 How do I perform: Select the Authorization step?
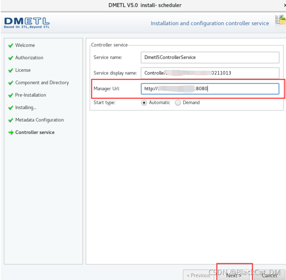click(x=29, y=58)
